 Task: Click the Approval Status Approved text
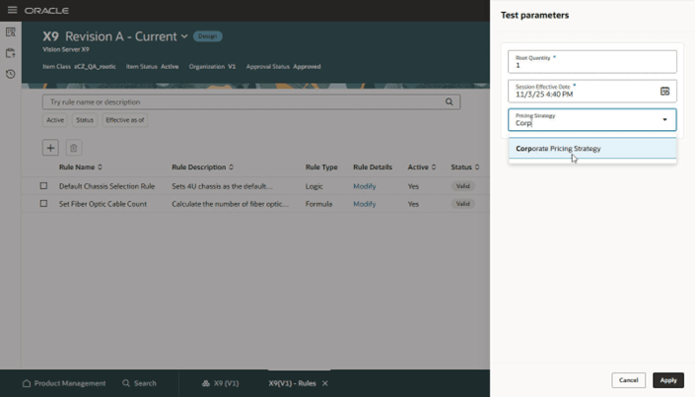click(x=283, y=66)
